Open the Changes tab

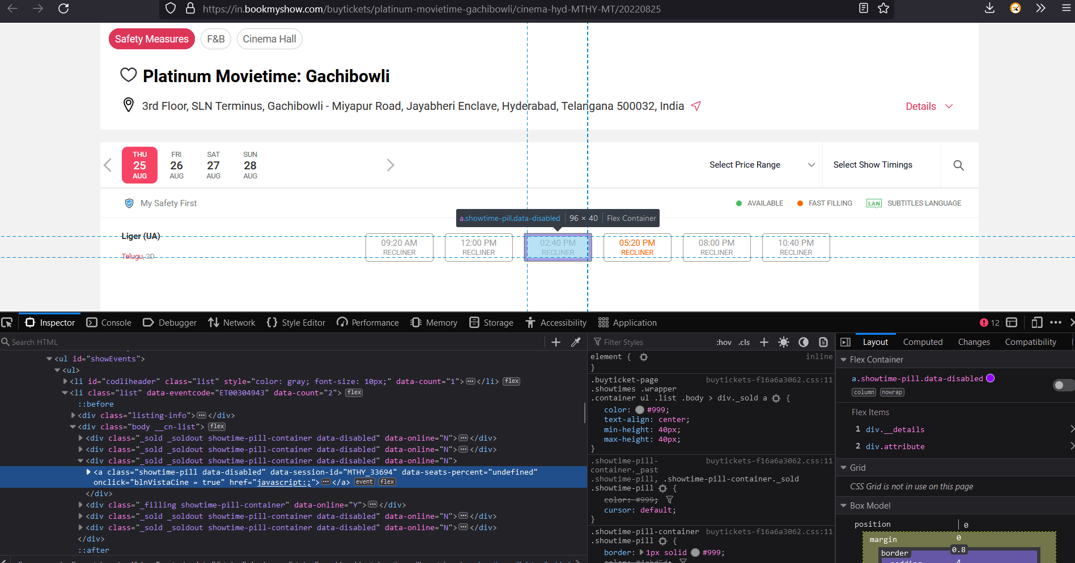pyautogui.click(x=974, y=342)
